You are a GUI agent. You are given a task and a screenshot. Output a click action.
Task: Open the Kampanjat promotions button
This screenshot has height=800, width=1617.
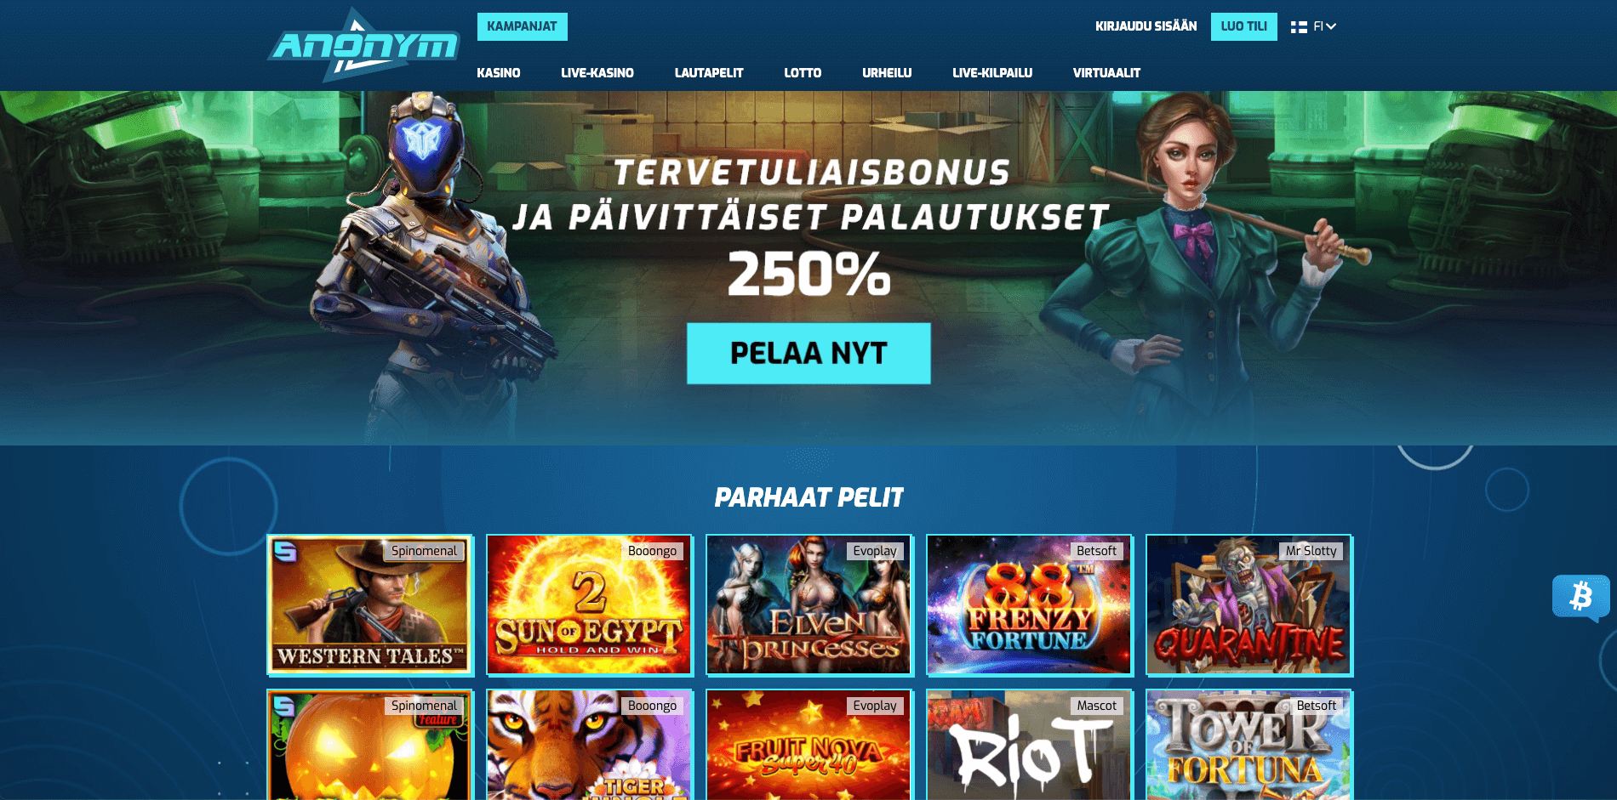click(522, 26)
